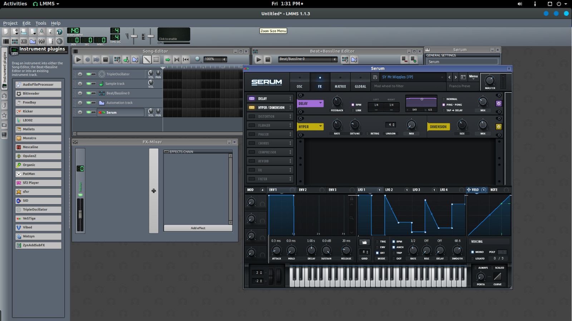Adjust the Hyper UNISON stepper value

[x=390, y=125]
